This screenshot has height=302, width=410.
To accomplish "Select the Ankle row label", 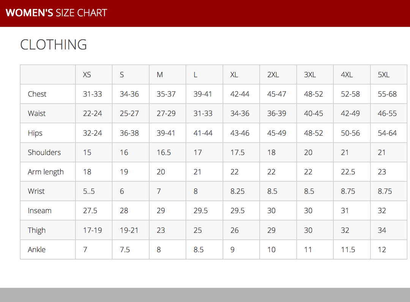I will coord(36,250).
